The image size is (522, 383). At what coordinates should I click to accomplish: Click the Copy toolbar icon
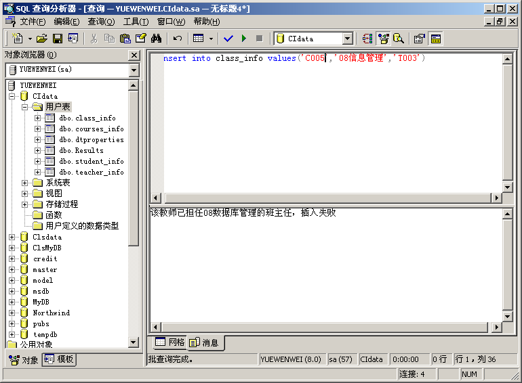tap(109, 39)
